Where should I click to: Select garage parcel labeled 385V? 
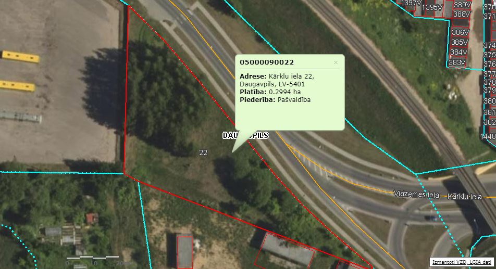coord(460,42)
